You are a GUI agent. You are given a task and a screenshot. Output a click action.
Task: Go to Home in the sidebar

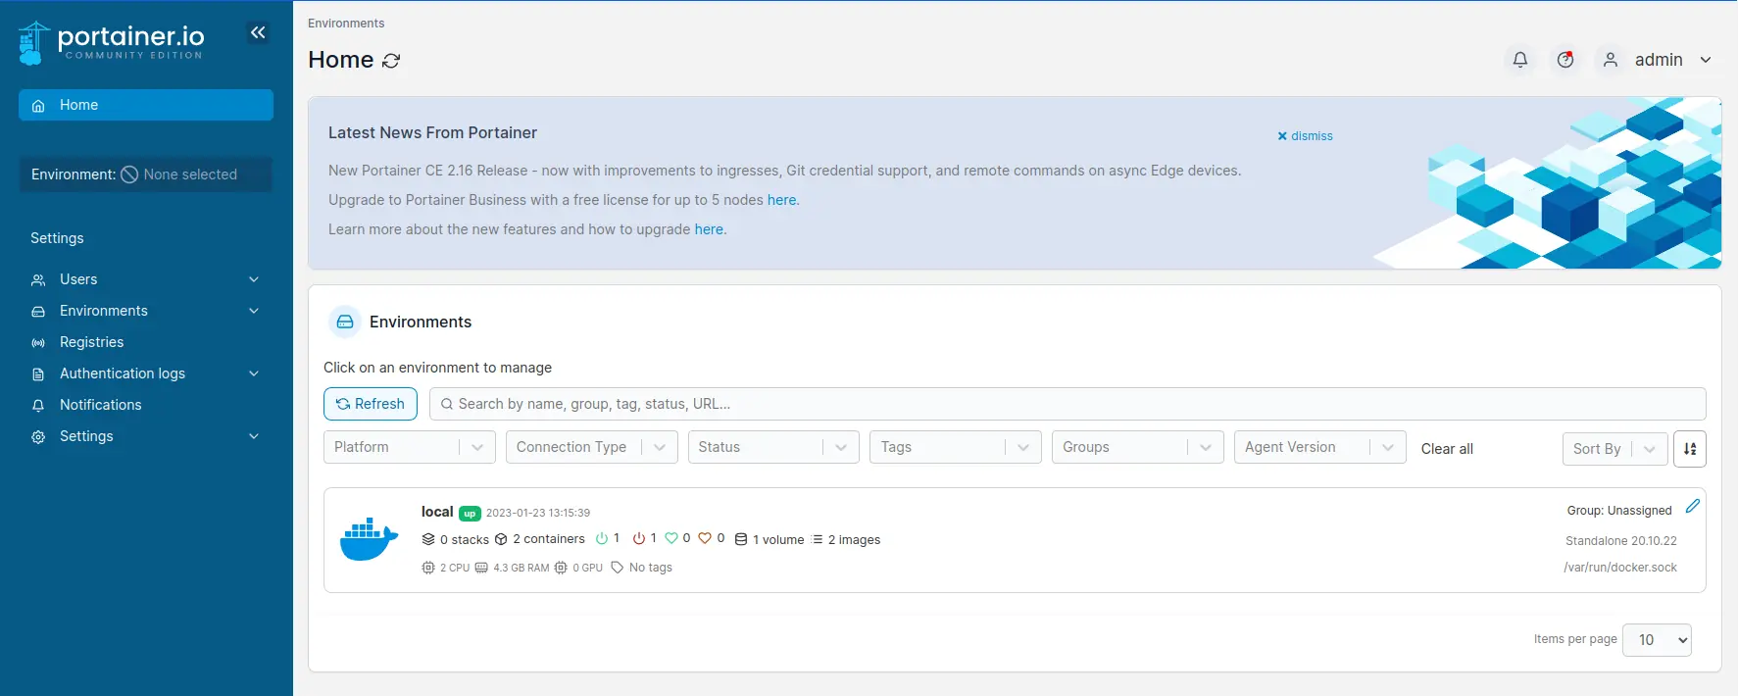pos(146,105)
